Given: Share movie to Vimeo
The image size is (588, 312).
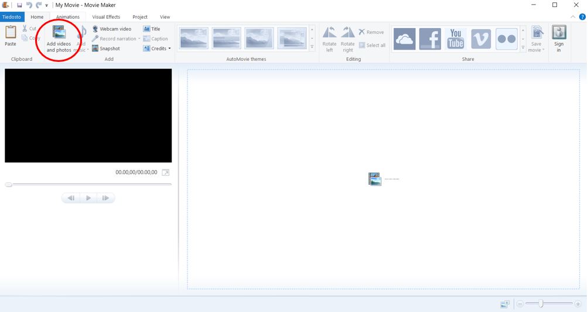Looking at the screenshot, I should pyautogui.click(x=481, y=39).
